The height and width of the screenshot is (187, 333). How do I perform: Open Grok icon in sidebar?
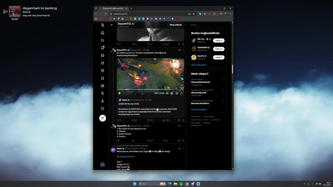tap(103, 63)
